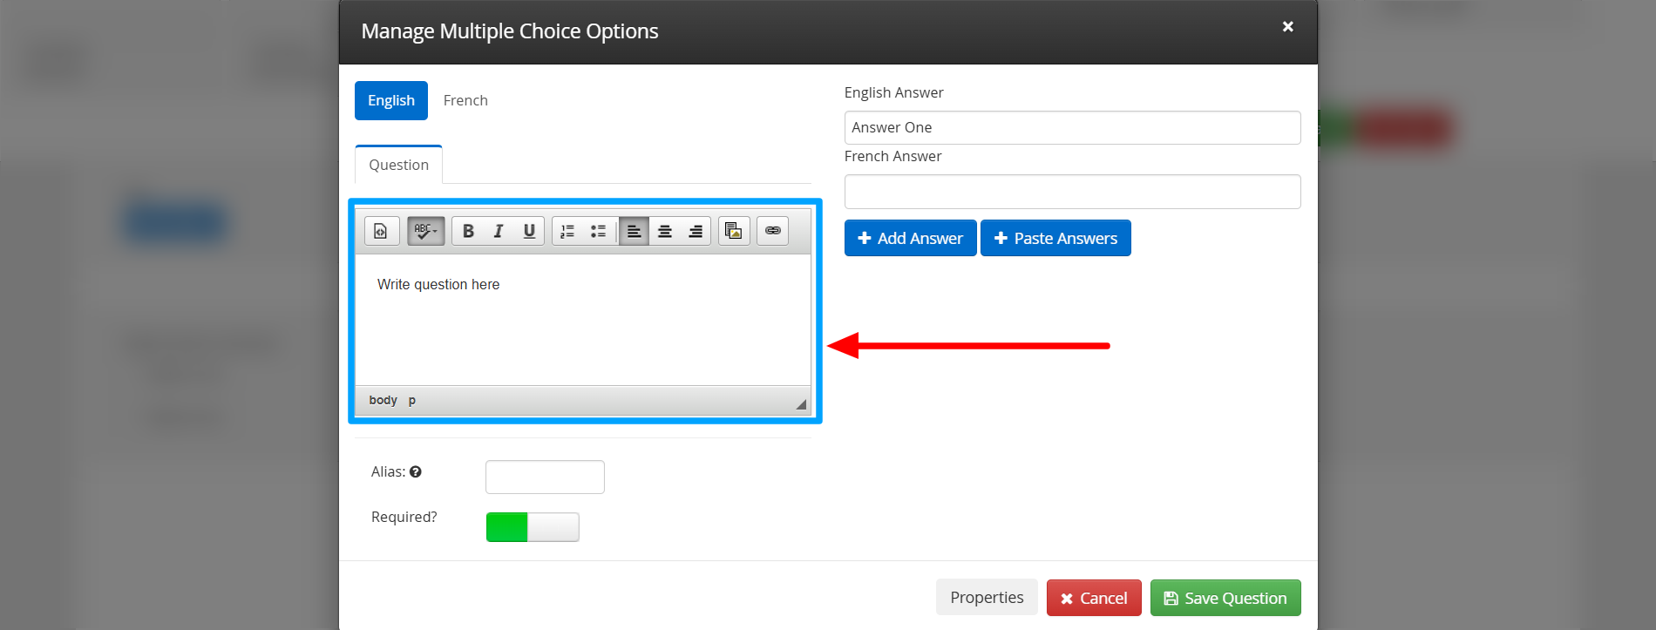This screenshot has height=630, width=1656.
Task: Show the Alias help tooltip icon
Action: click(416, 472)
